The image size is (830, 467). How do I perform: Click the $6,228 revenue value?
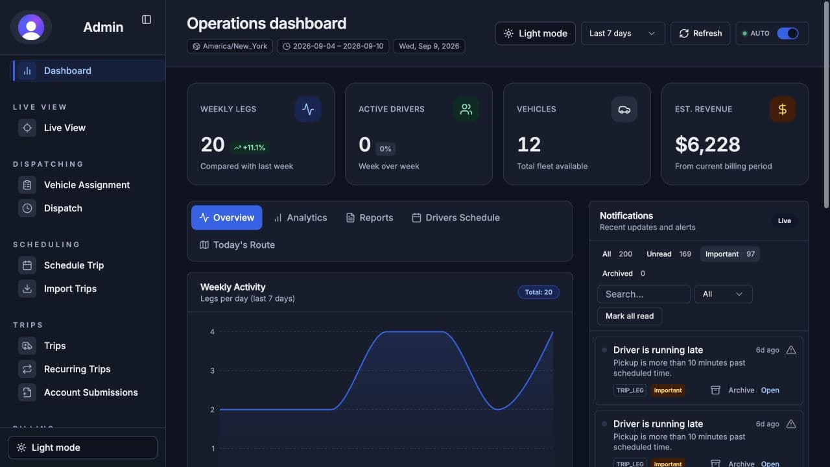tap(707, 145)
